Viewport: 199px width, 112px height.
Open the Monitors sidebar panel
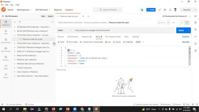pos(6,58)
